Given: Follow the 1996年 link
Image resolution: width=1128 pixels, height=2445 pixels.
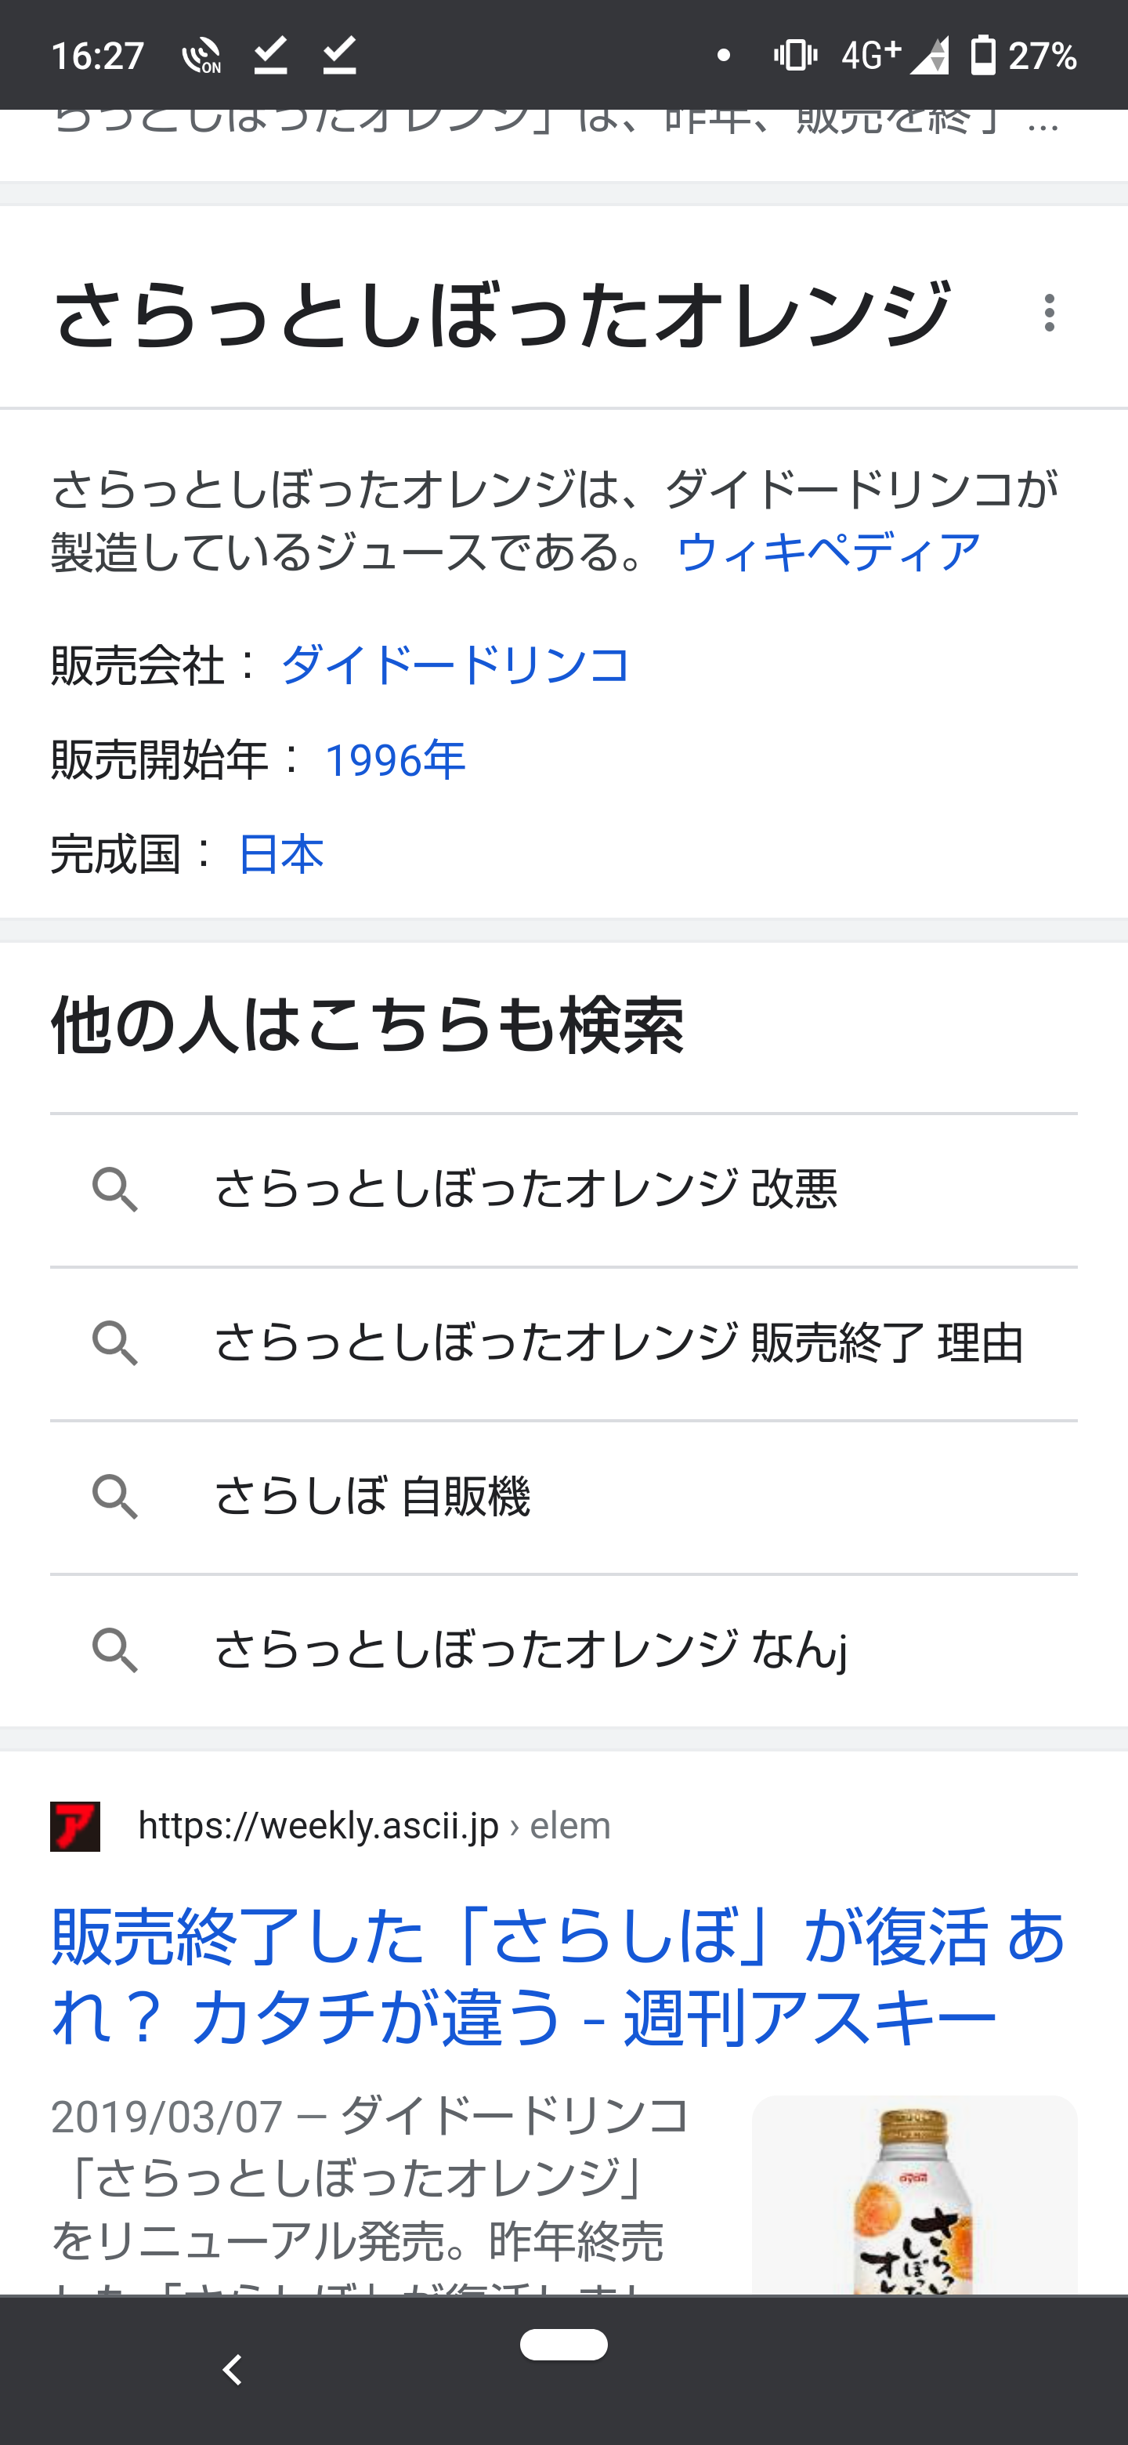Looking at the screenshot, I should [x=395, y=759].
